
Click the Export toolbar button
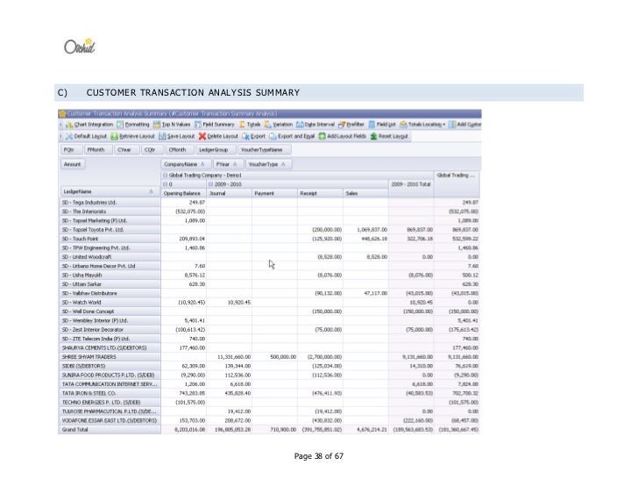[253, 136]
